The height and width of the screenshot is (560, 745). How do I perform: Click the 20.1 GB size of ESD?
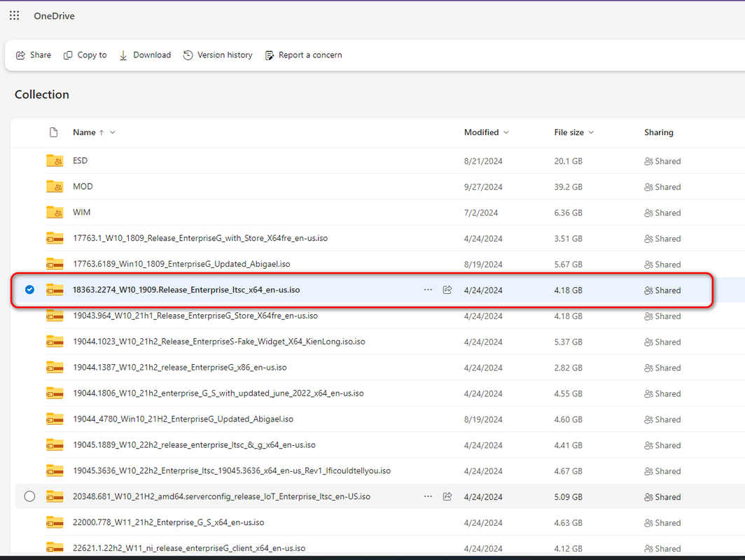[569, 161]
